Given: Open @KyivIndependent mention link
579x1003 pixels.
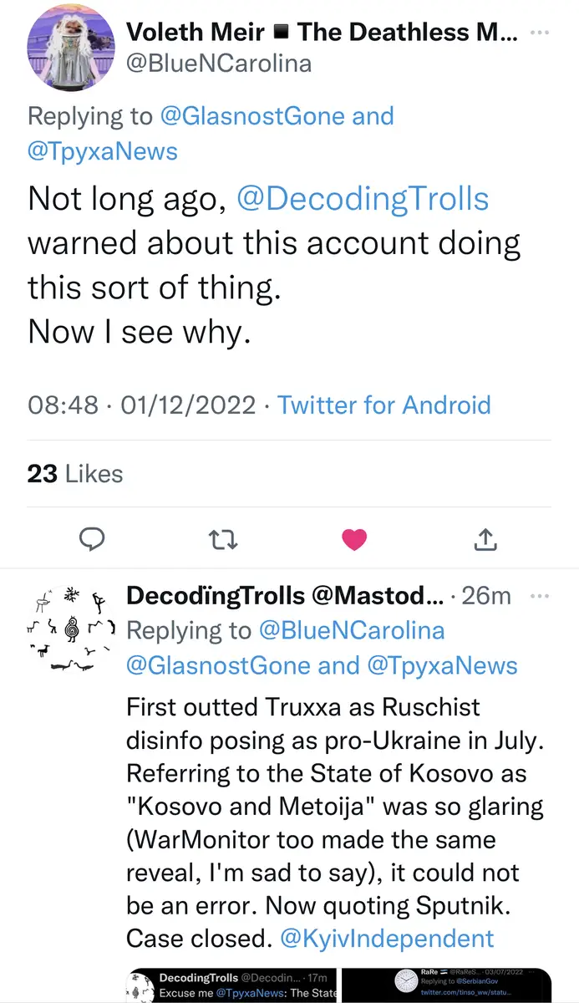Looking at the screenshot, I should (x=387, y=939).
